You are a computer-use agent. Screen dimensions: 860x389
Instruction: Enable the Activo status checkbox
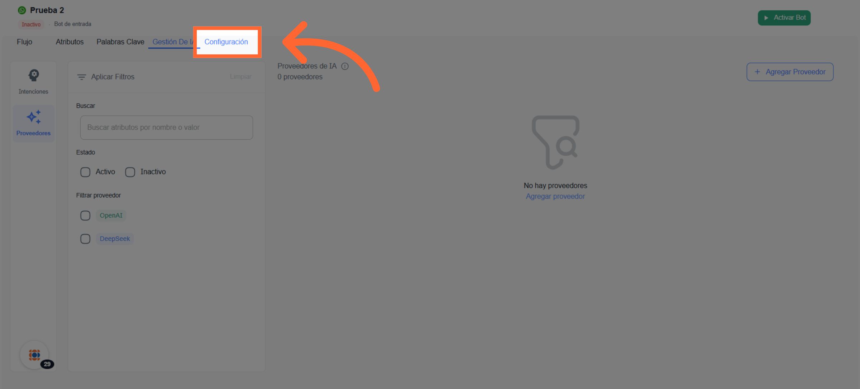tap(85, 172)
